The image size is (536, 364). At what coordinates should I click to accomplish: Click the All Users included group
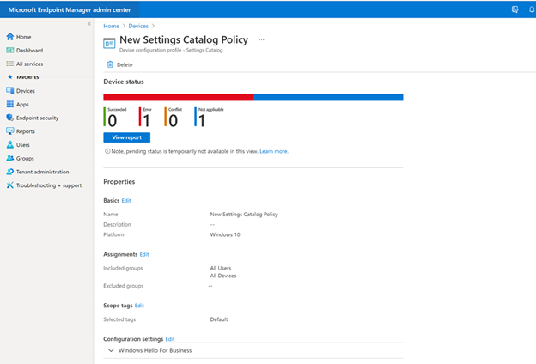coord(221,268)
